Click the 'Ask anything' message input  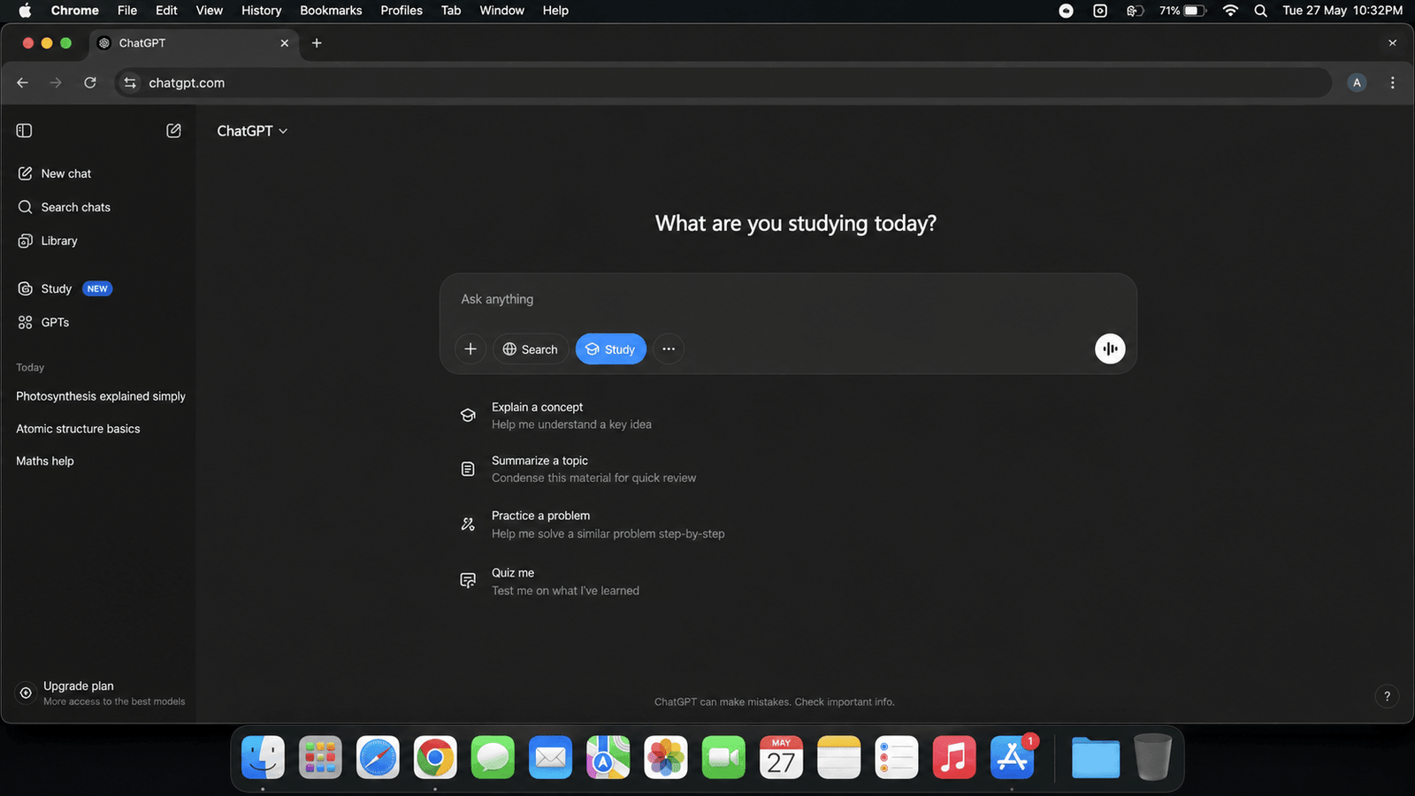coord(787,299)
